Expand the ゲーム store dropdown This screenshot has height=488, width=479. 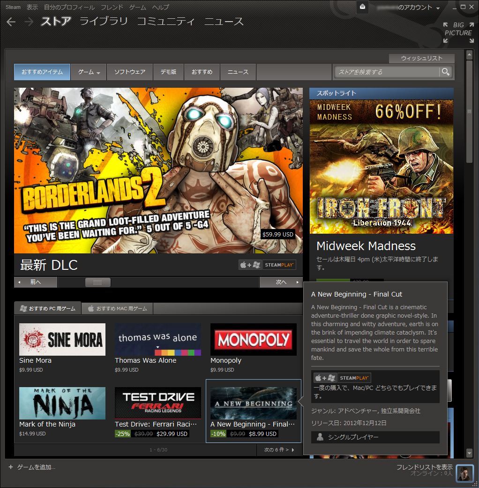pos(89,72)
